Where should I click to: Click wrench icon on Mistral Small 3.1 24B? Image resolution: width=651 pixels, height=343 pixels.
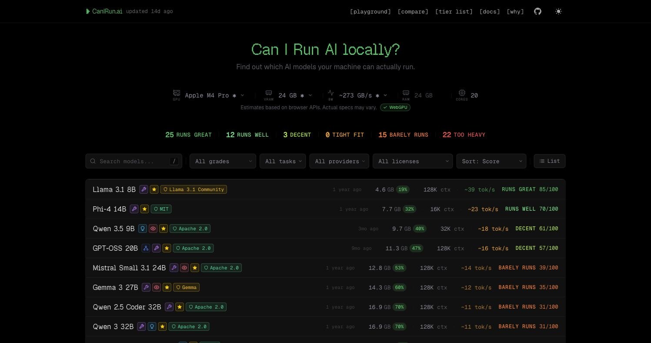tap(174, 268)
